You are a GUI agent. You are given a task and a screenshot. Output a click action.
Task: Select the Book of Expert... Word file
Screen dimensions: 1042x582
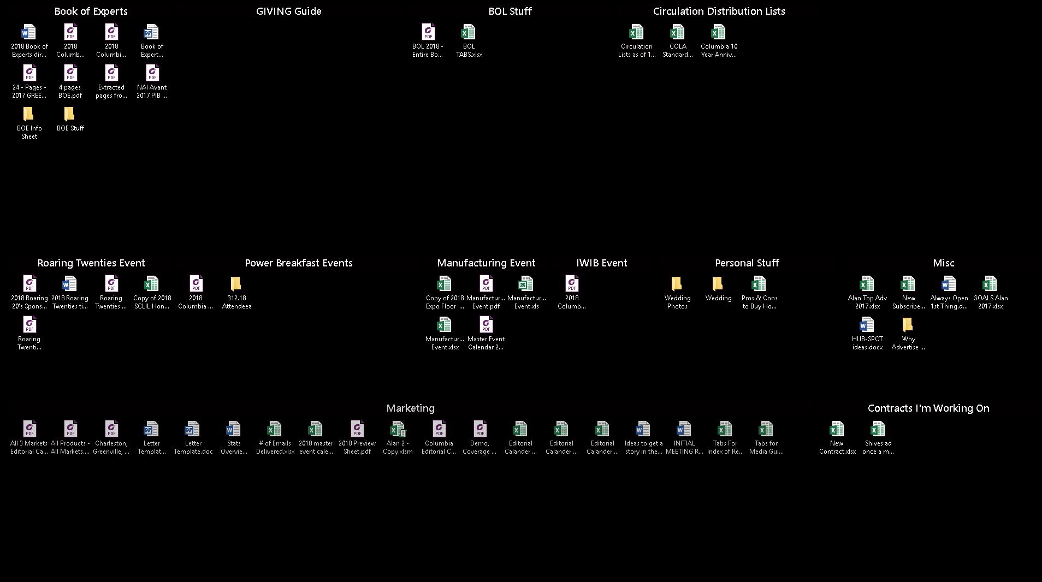152,40
